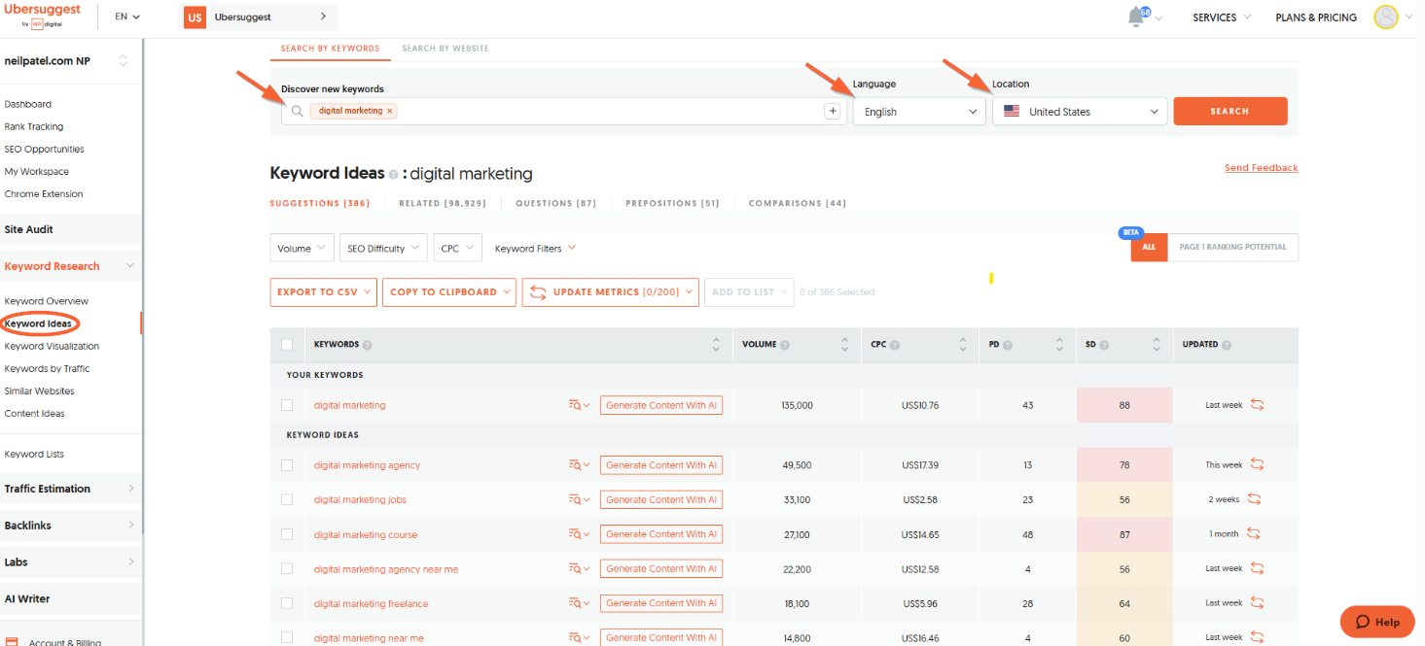The height and width of the screenshot is (646, 1425).
Task: Open the user profile avatar menu
Action: tap(1385, 17)
